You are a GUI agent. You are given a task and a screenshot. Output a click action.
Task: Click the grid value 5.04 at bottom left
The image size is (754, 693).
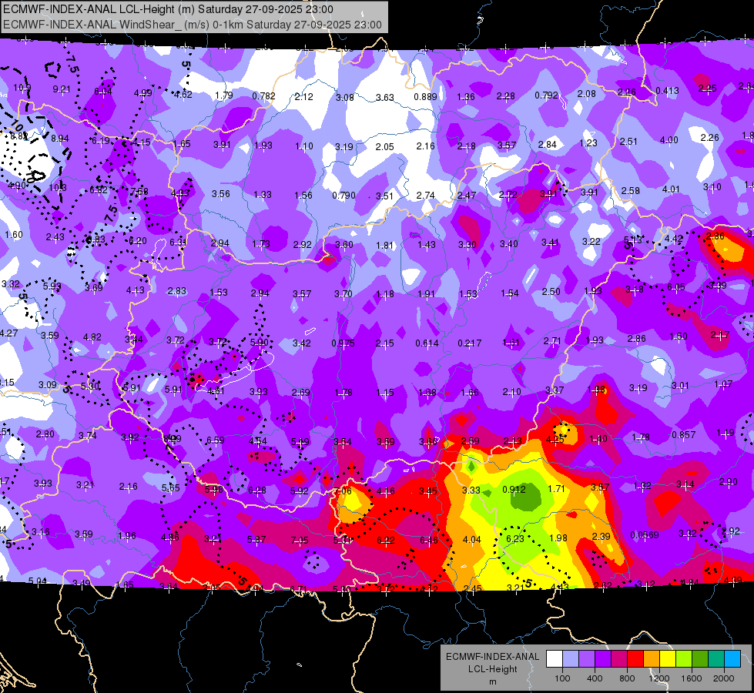tap(38, 581)
